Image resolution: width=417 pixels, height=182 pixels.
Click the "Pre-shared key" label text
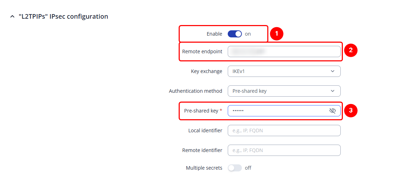point(201,111)
